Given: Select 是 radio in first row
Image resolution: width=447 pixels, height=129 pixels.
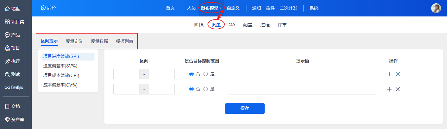Looking at the screenshot, I should coord(205,74).
